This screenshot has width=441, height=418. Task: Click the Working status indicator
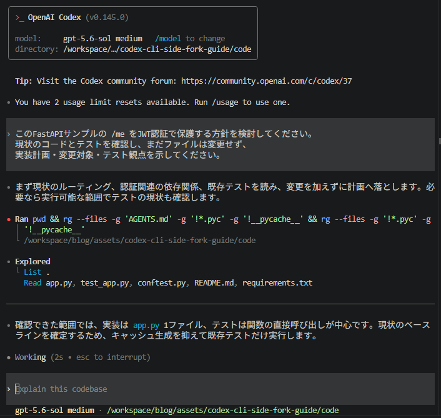coord(31,357)
